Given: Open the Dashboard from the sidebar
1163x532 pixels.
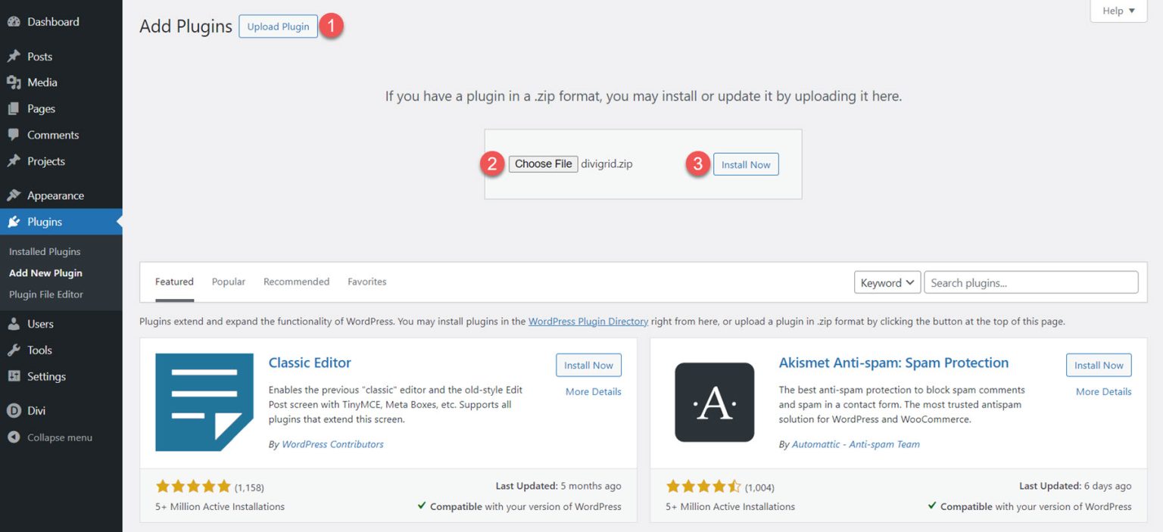Looking at the screenshot, I should (15, 21).
